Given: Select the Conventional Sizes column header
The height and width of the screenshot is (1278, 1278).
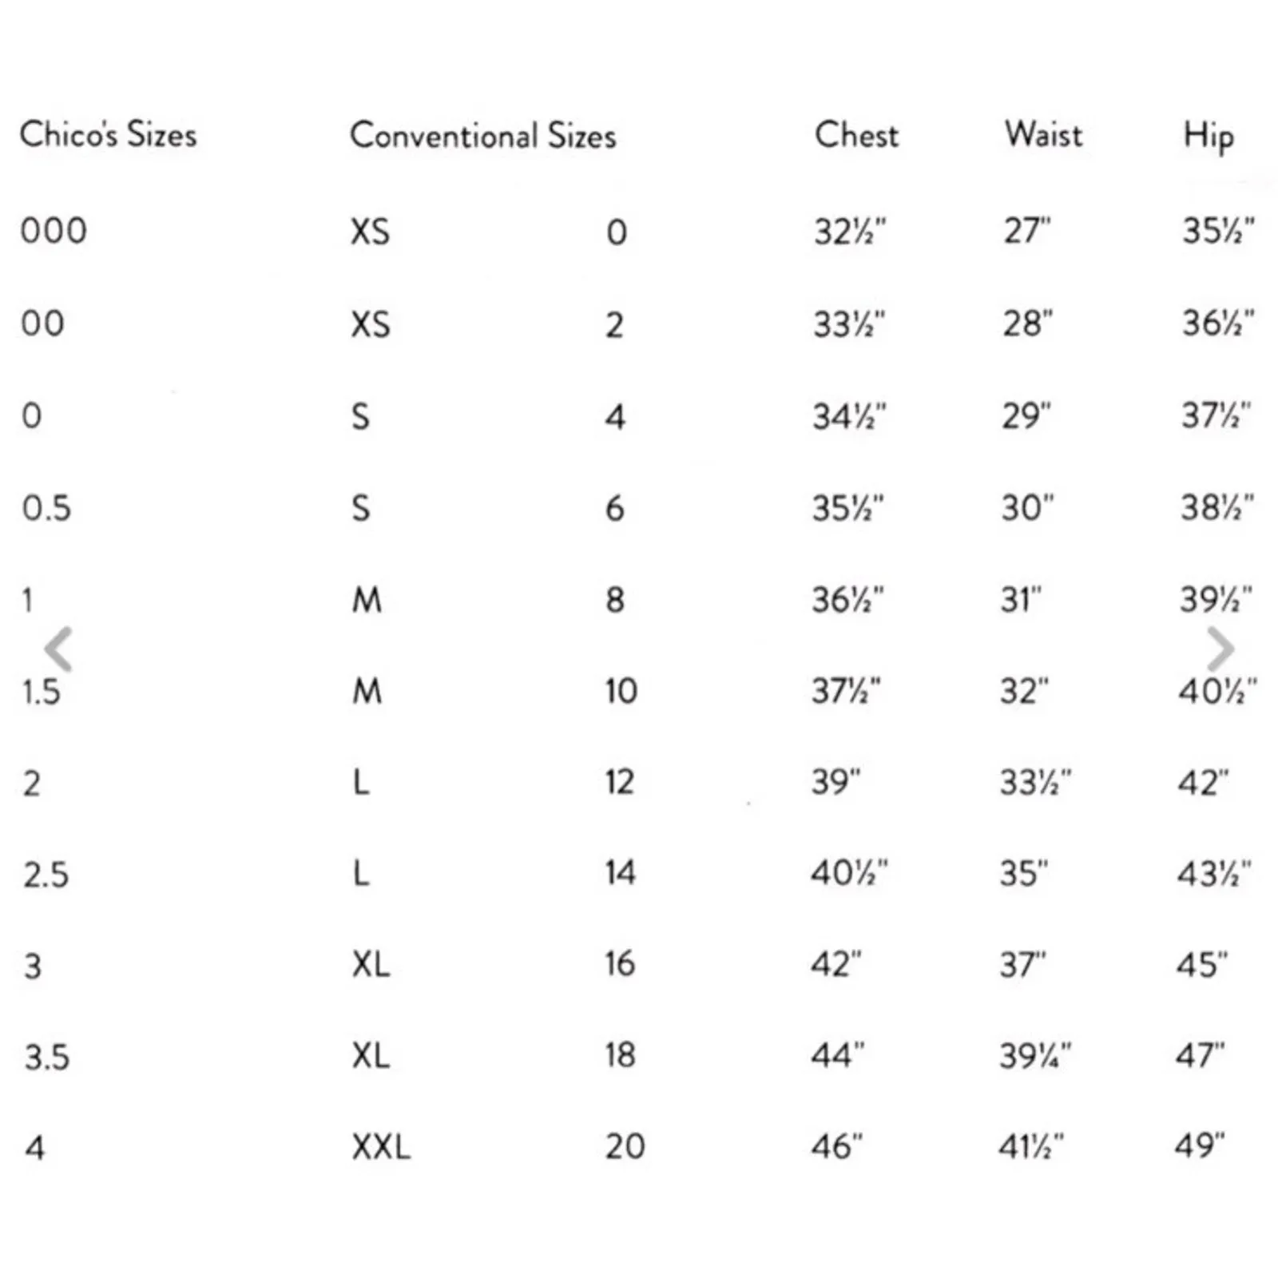Looking at the screenshot, I should pyautogui.click(x=482, y=136).
